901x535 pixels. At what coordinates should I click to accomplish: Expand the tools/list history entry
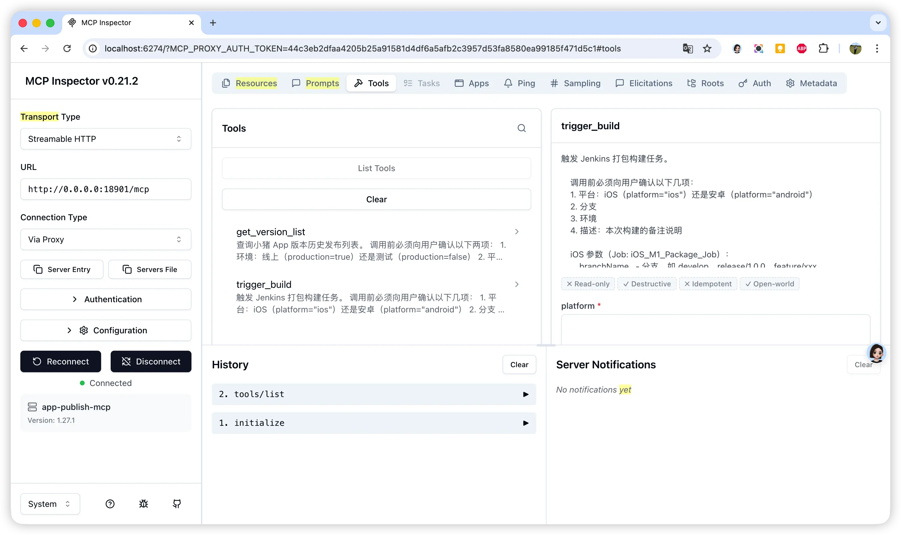[x=374, y=394]
